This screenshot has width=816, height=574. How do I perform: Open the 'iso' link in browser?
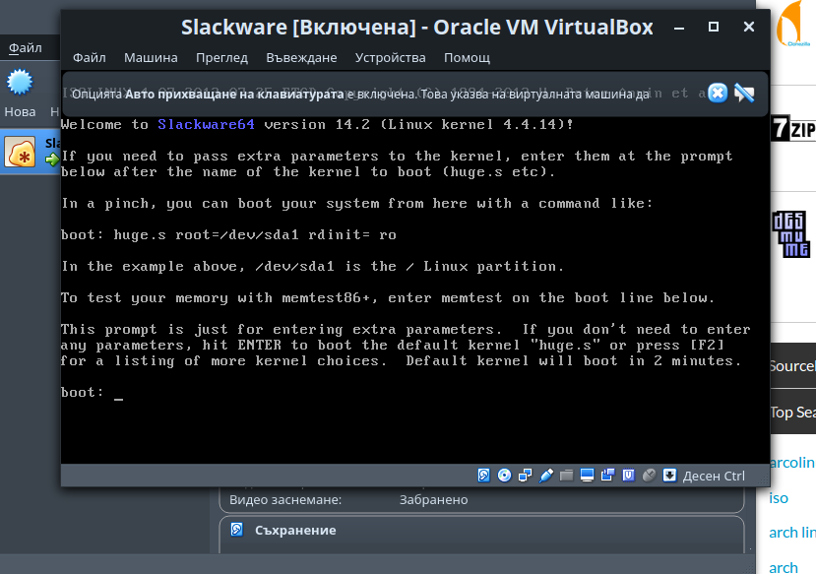click(x=779, y=498)
